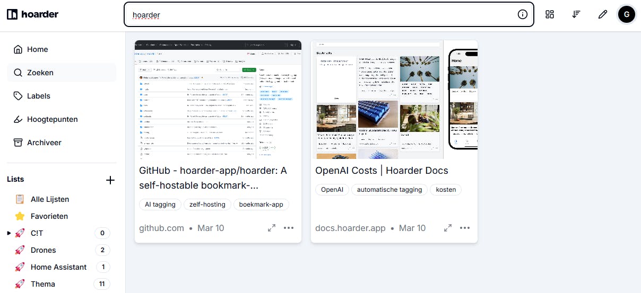Click "Mar 10" on the GitHub card
Image resolution: width=641 pixels, height=293 pixels.
pos(211,228)
